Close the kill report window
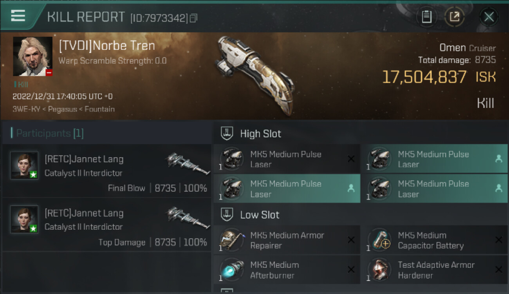The width and height of the screenshot is (509, 294). pyautogui.click(x=489, y=17)
